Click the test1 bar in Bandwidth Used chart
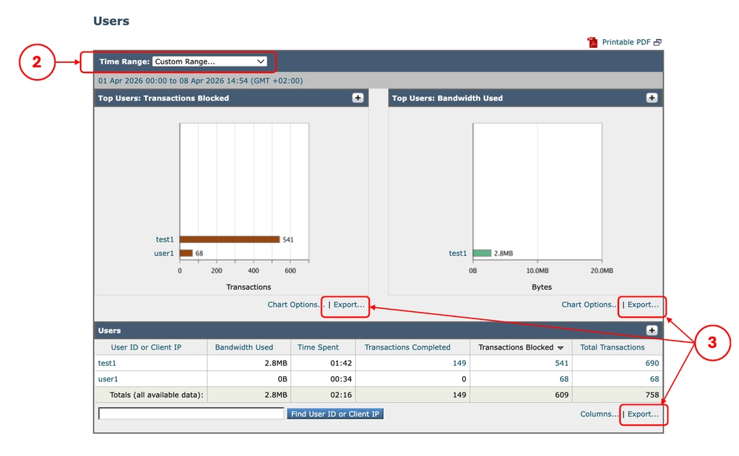The width and height of the screenshot is (739, 456). (x=482, y=253)
